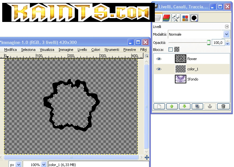Open the Colori menu
234x167 pixels.
[x=96, y=50]
